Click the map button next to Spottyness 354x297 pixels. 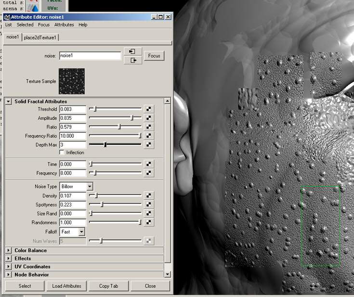(x=149, y=205)
